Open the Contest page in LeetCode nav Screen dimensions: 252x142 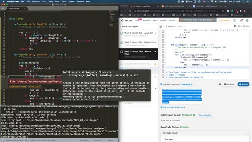click(163, 21)
